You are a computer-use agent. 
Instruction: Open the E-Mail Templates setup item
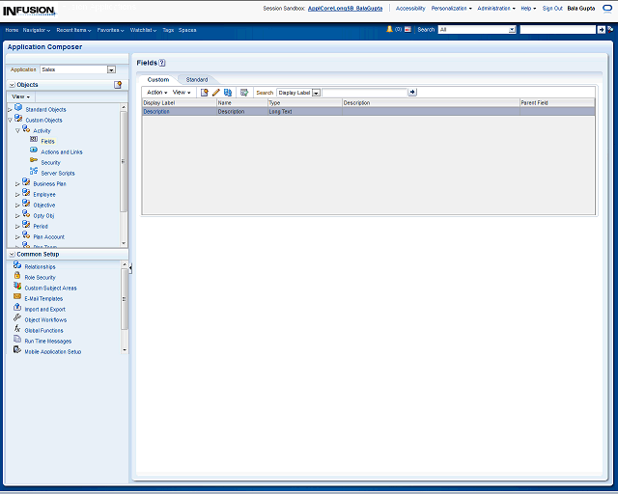[x=43, y=299]
